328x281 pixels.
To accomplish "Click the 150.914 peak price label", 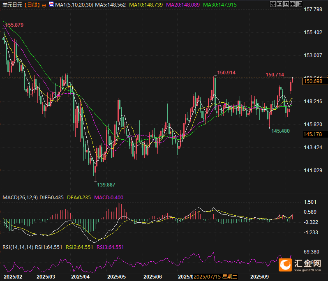I will click(226, 73).
